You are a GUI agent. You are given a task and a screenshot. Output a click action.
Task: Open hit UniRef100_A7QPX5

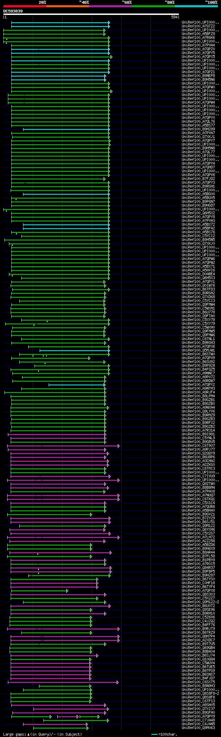[198, 57]
